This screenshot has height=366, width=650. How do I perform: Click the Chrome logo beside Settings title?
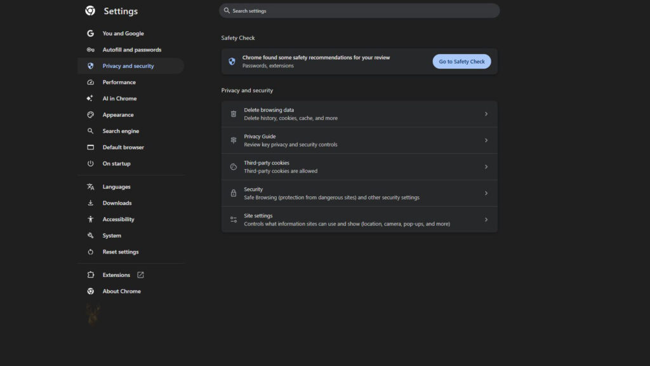coord(90,11)
